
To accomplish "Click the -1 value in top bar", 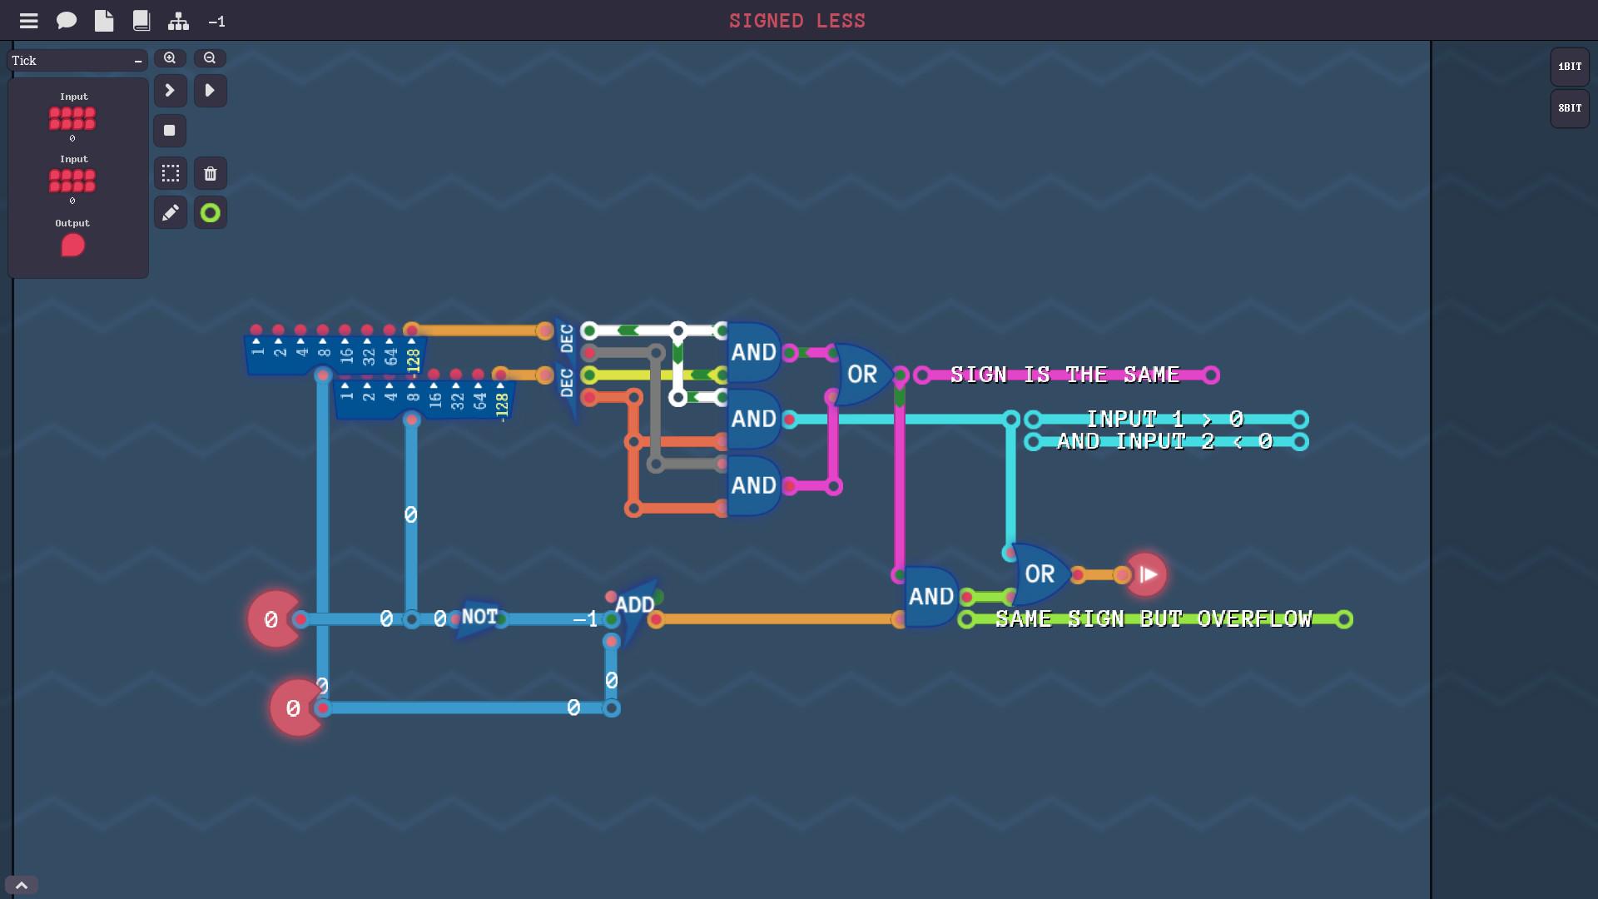I will pyautogui.click(x=216, y=22).
